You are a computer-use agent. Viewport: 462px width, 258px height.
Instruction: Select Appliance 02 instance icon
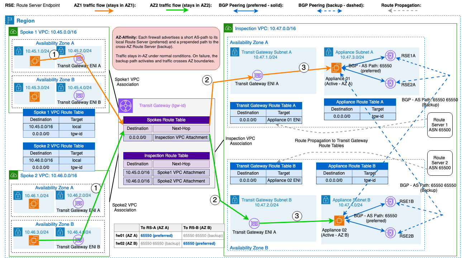tap(339, 221)
